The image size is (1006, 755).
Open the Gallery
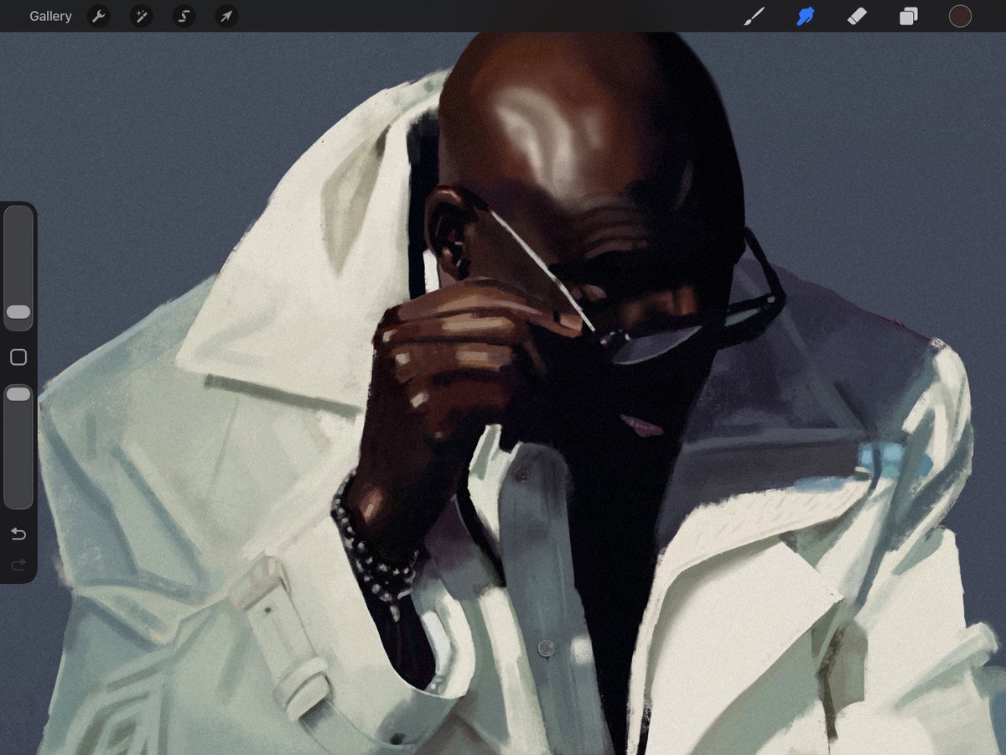[50, 16]
